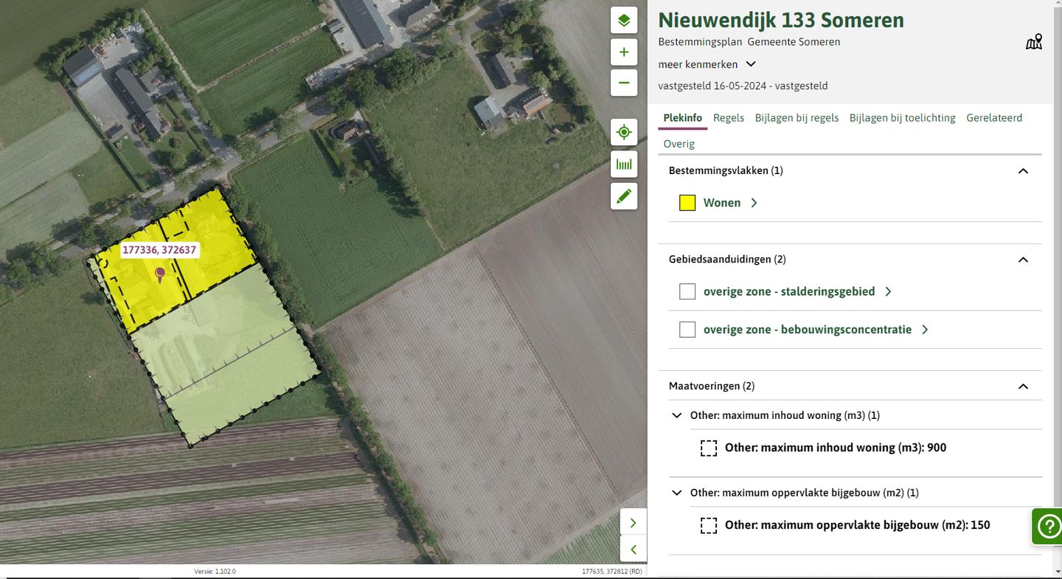Enable the stalderingsgebied checkbox
The image size is (1062, 579).
(687, 291)
